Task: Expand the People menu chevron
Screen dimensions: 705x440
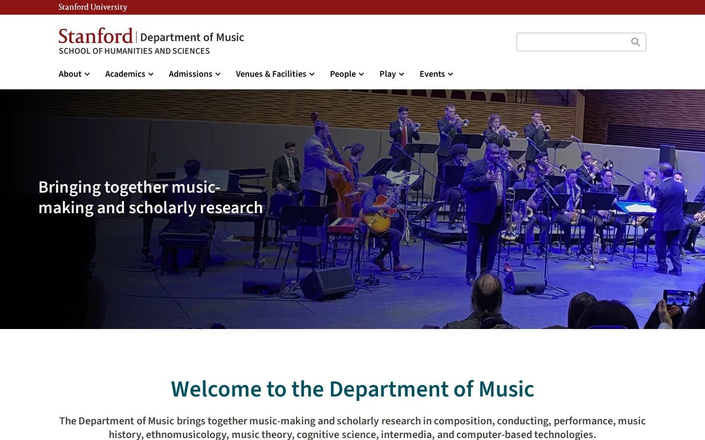Action: click(x=361, y=74)
